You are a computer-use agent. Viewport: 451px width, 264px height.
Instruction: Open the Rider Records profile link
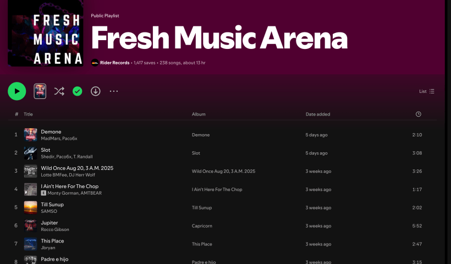(115, 63)
